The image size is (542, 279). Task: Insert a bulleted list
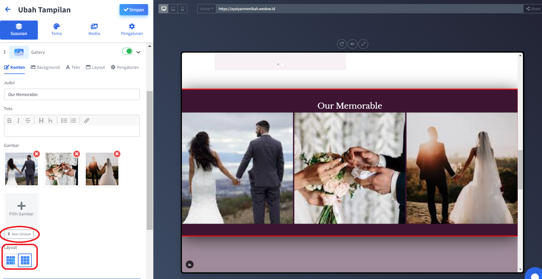[x=64, y=121]
